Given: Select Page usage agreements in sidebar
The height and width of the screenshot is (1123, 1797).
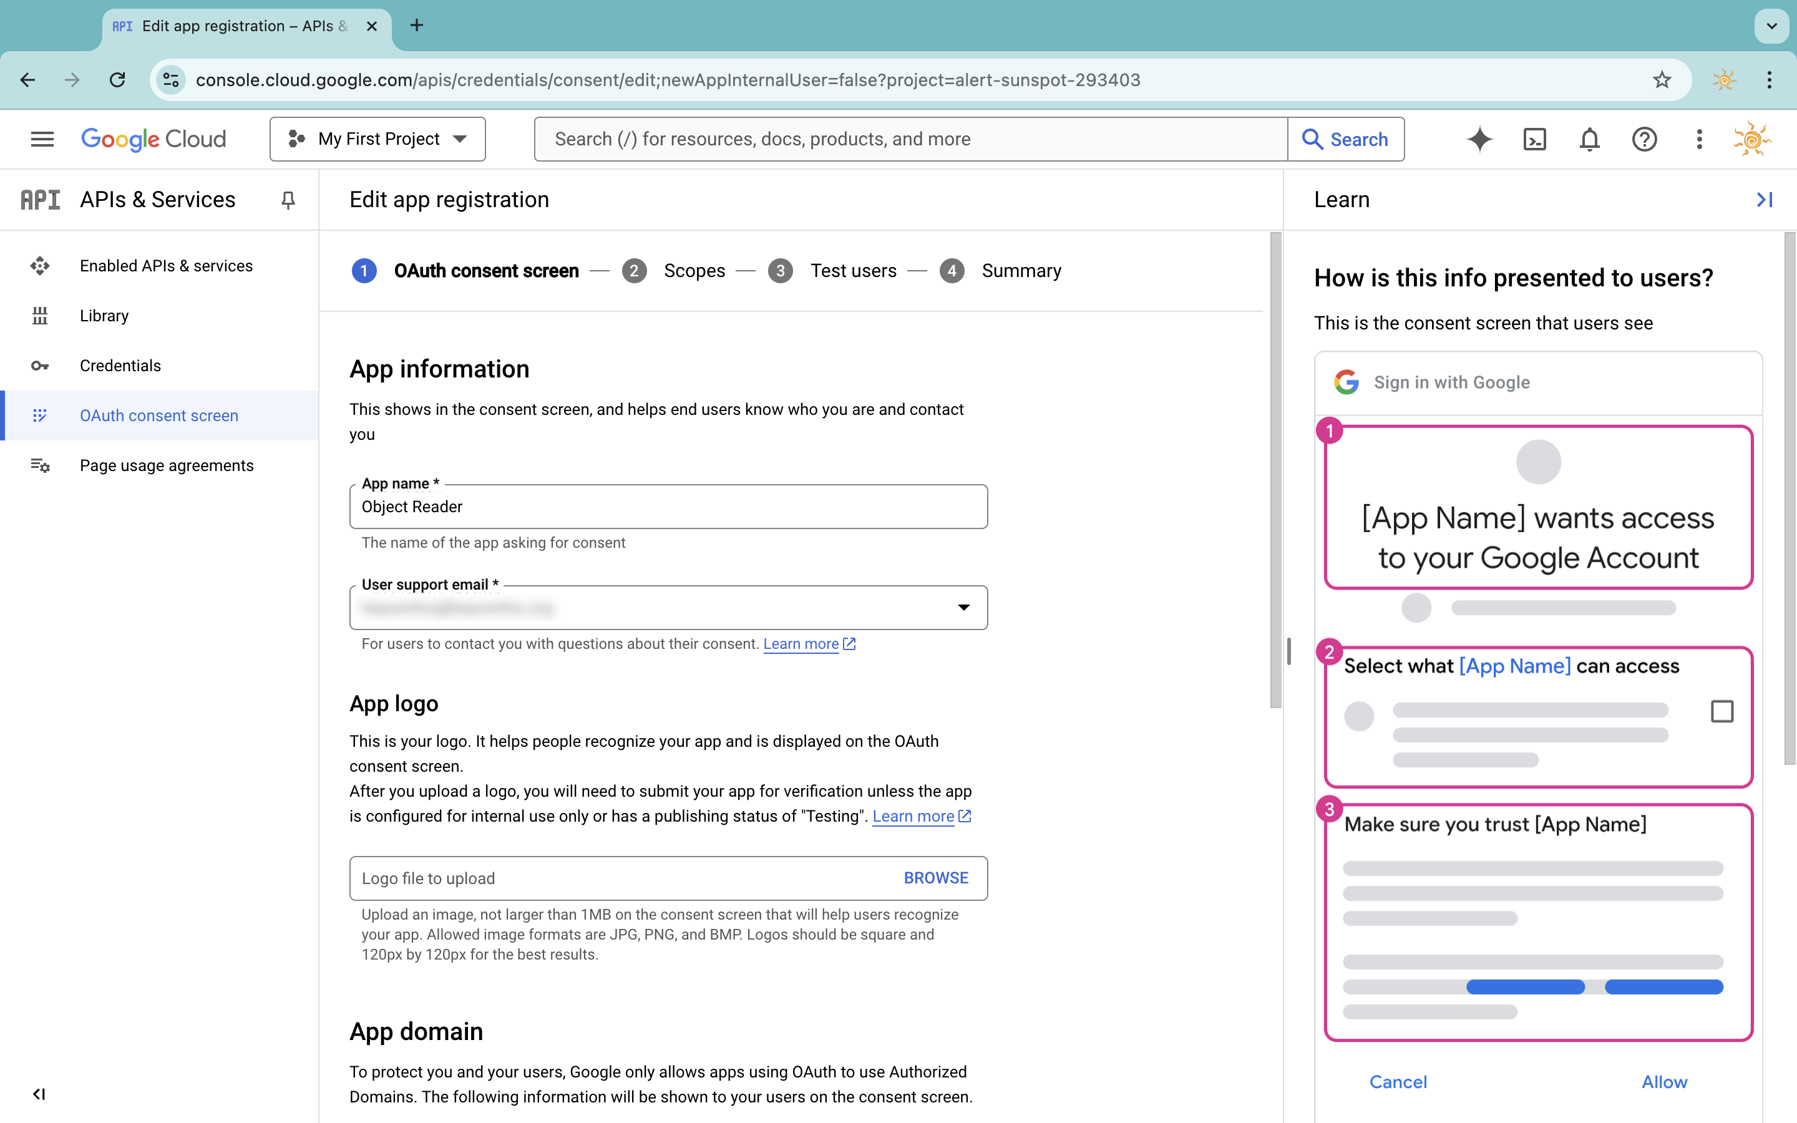Looking at the screenshot, I should tap(167, 465).
